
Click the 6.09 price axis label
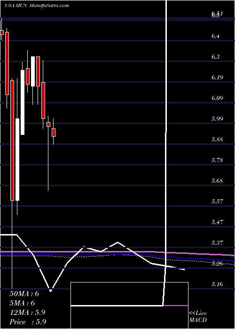coord(217,98)
